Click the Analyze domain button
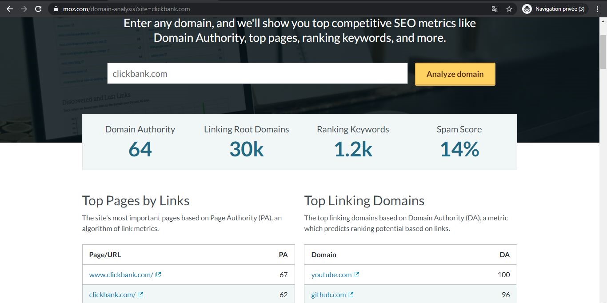Screen dimensions: 607x303 pos(455,74)
